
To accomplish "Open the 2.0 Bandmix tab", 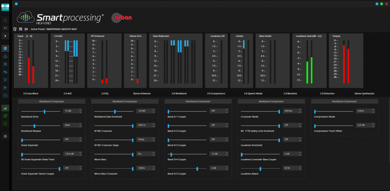I will (x=290, y=94).
